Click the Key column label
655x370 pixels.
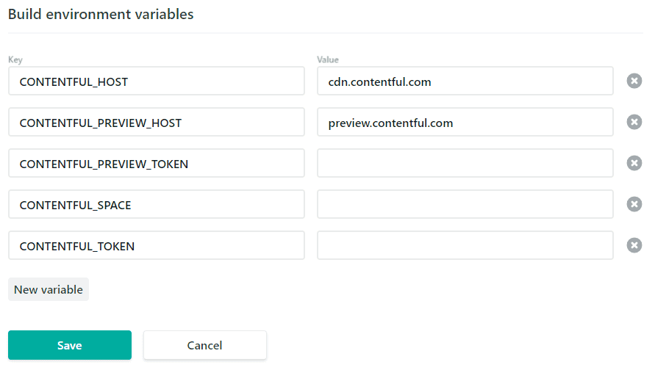(x=15, y=59)
